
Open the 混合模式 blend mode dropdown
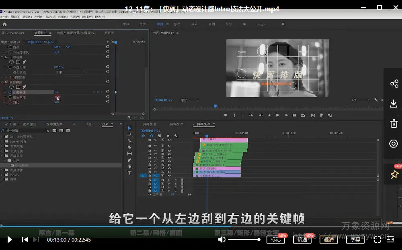(x=70, y=72)
